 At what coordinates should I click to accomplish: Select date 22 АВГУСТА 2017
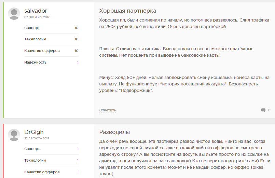37,138
